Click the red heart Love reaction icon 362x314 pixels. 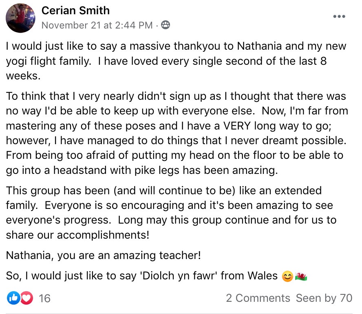tap(26, 298)
